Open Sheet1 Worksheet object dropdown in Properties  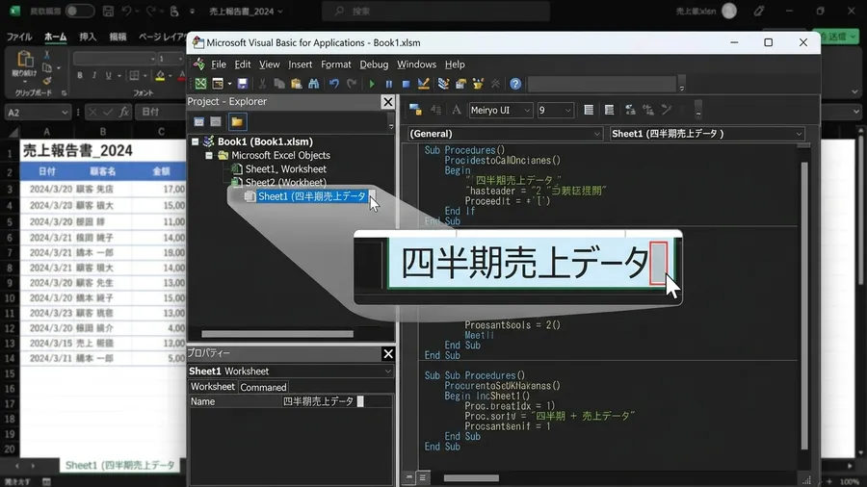point(387,372)
